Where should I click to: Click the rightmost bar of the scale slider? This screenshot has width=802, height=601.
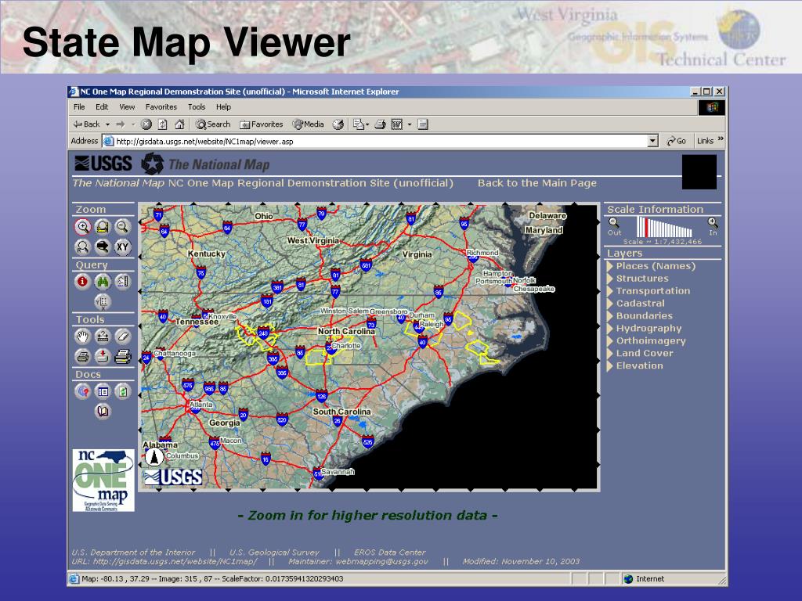[690, 232]
